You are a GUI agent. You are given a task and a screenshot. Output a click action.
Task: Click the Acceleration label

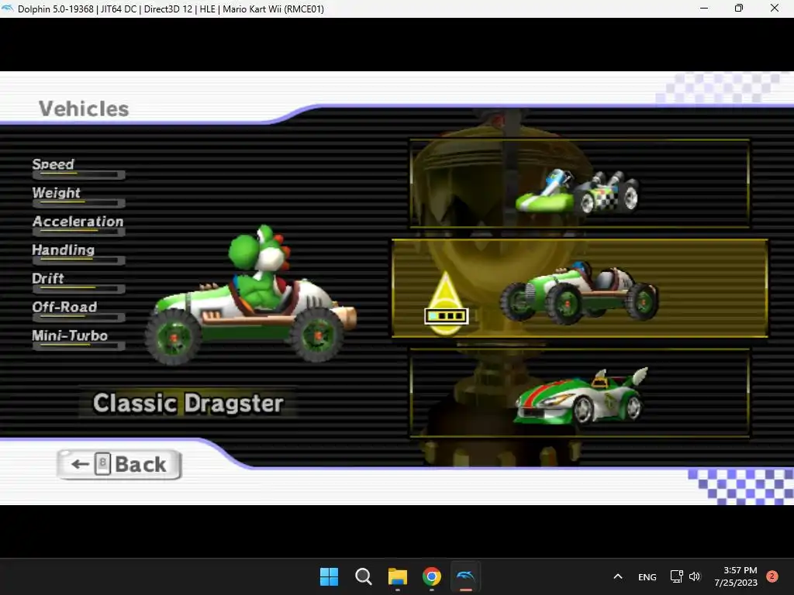(x=78, y=221)
